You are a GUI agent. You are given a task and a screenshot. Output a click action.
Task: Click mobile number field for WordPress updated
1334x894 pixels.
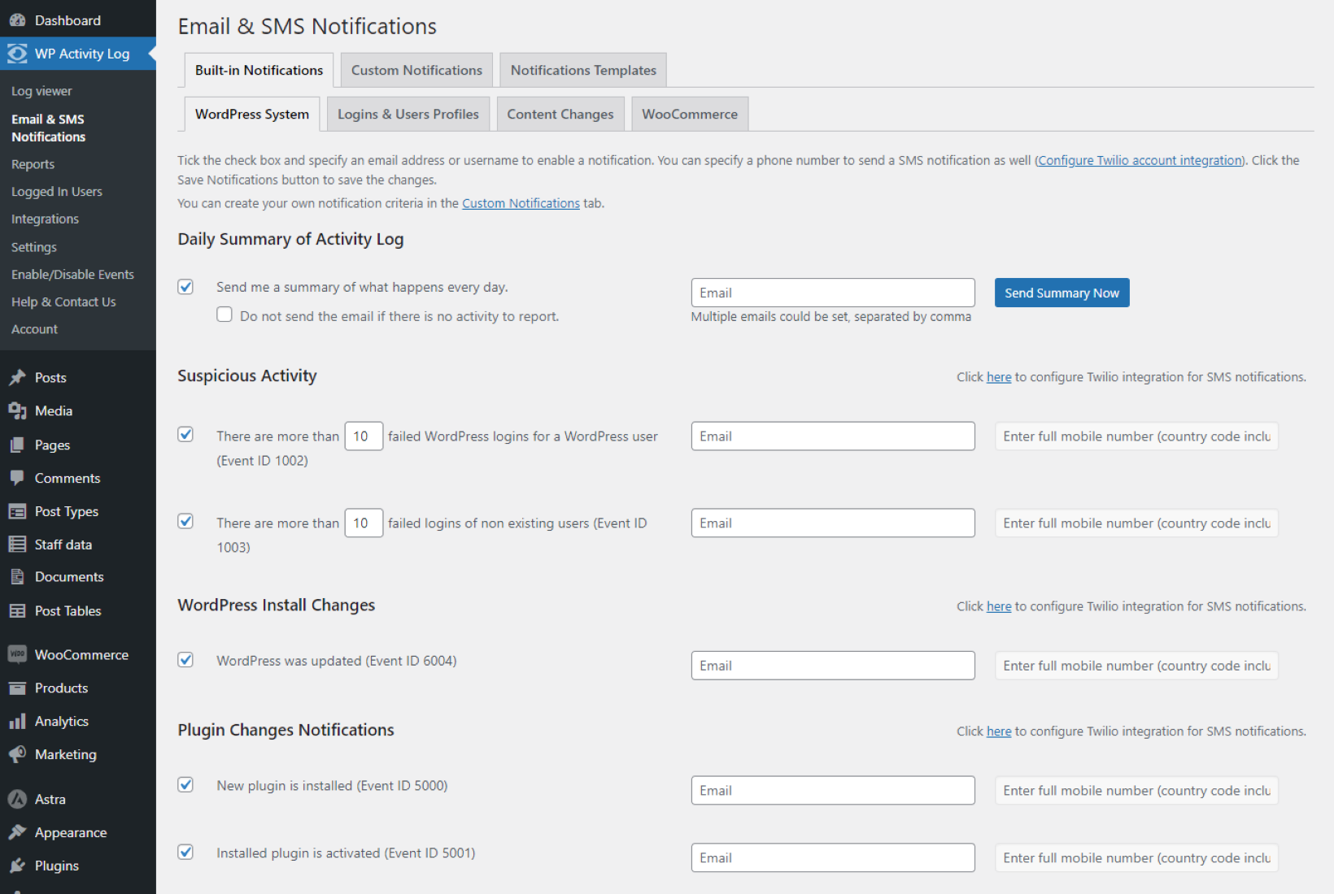[1136, 666]
